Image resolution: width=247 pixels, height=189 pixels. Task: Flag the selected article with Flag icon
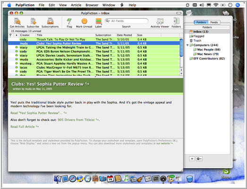pyautogui.click(x=69, y=21)
